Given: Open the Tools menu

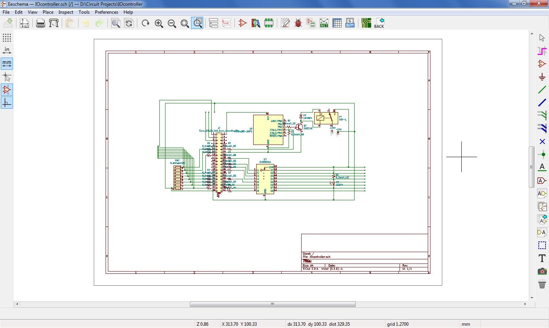Looking at the screenshot, I should pyautogui.click(x=84, y=12).
